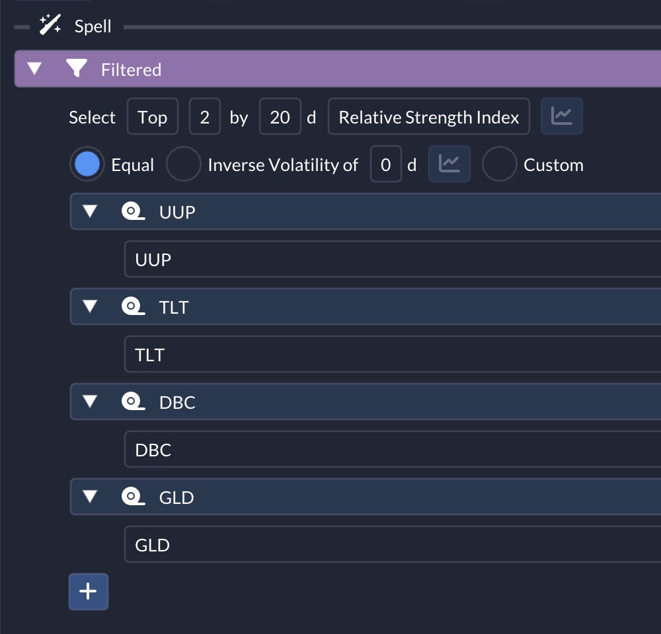Click the Inverse Volatility of label
Screen dimensions: 661x634
click(x=283, y=165)
